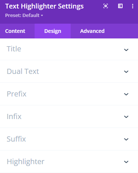
Task: Select the Design tab
Action: click(53, 31)
